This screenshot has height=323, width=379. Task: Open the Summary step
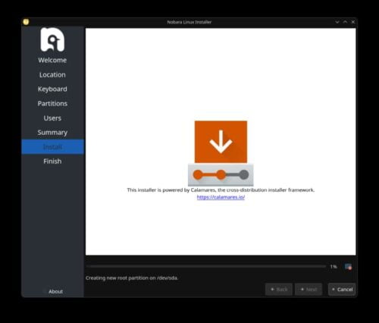[52, 133]
